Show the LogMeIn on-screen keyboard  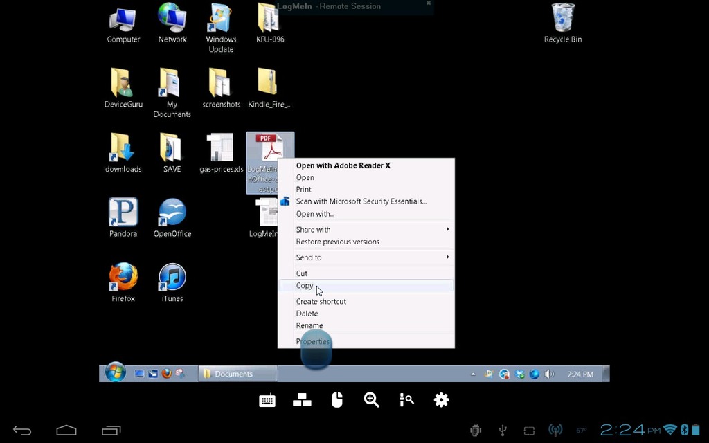point(267,401)
